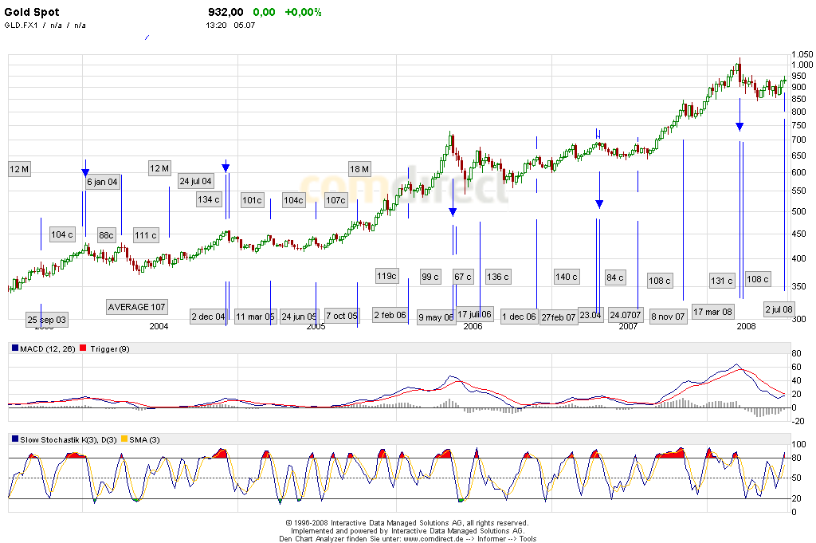Click the Gold Spot chart title
This screenshot has width=816, height=543.
tap(32, 12)
